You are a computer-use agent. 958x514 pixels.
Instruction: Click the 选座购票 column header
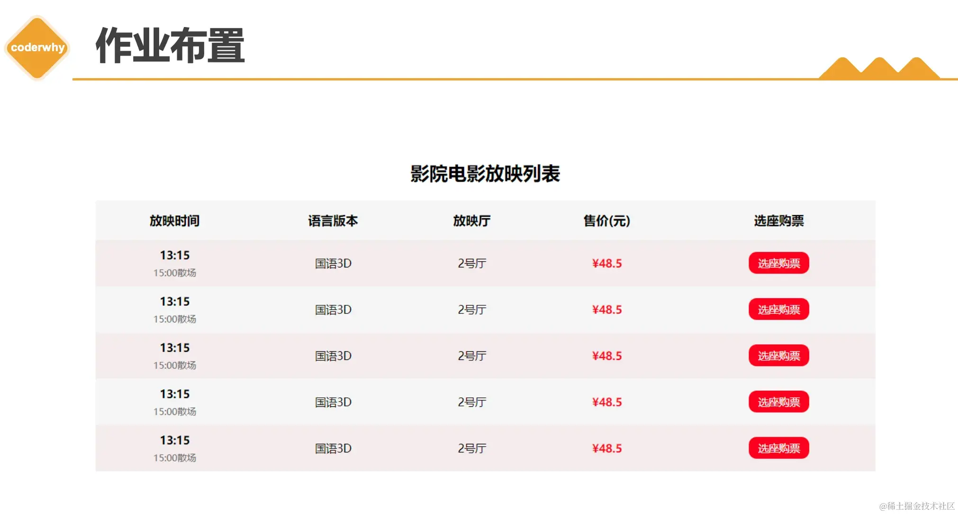[778, 220]
